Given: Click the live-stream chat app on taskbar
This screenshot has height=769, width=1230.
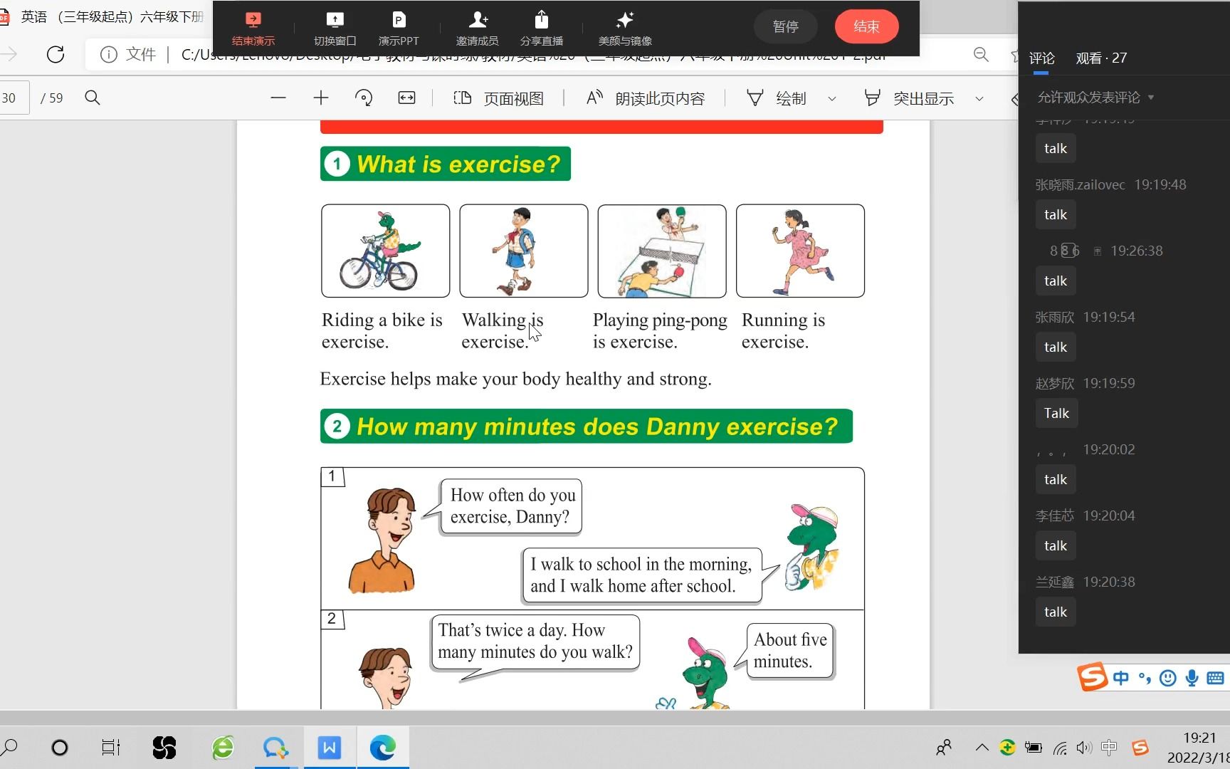Looking at the screenshot, I should pyautogui.click(x=275, y=748).
